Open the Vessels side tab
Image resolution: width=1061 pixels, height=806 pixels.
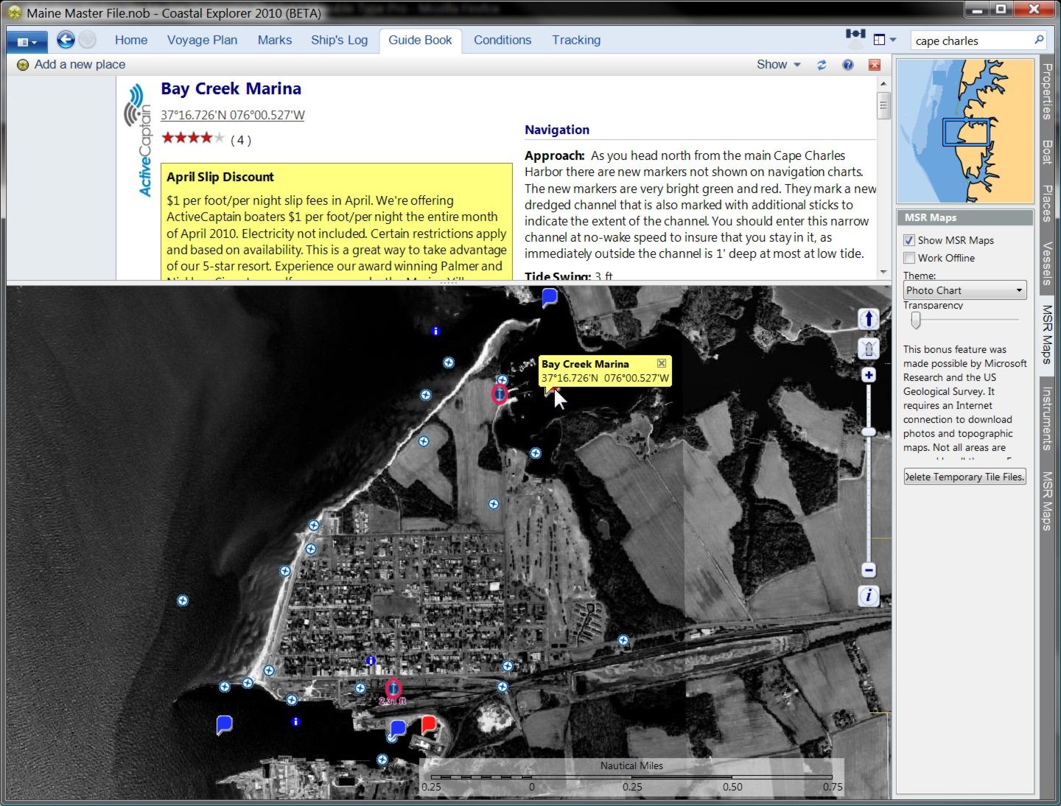tap(1048, 263)
